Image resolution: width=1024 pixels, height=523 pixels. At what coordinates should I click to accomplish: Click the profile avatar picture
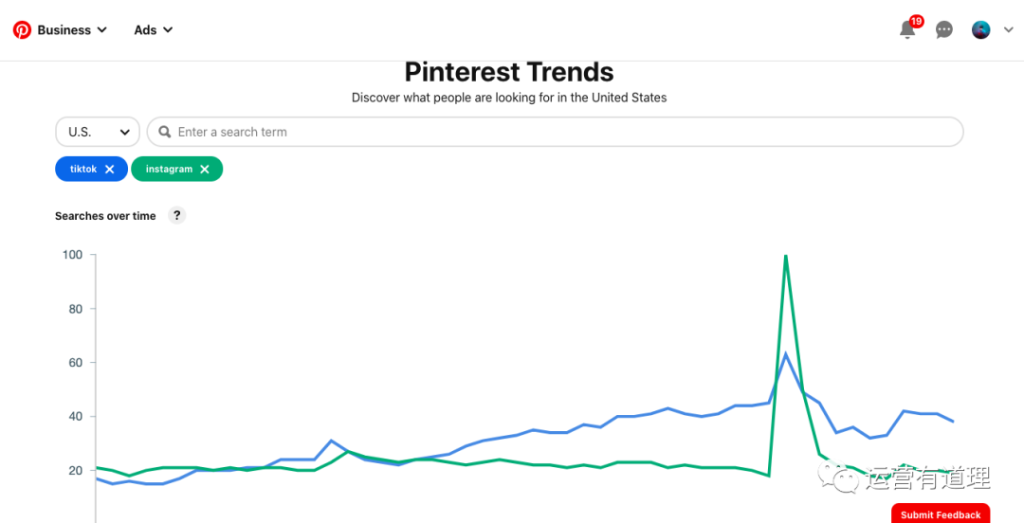pyautogui.click(x=980, y=30)
